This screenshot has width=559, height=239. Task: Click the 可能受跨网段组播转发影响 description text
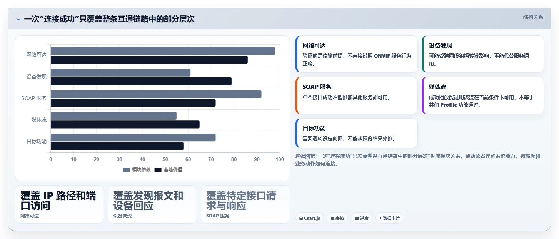pyautogui.click(x=479, y=60)
